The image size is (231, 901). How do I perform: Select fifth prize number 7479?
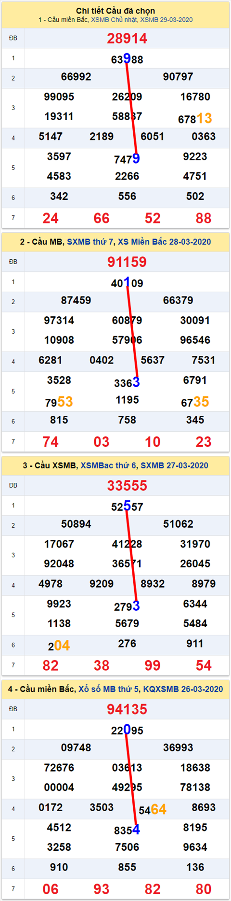[x=127, y=159]
